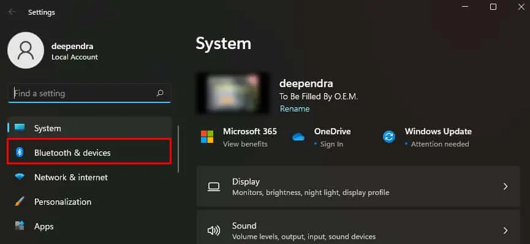Click the Personalization paintbrush icon
The image size is (530, 244).
20,202
